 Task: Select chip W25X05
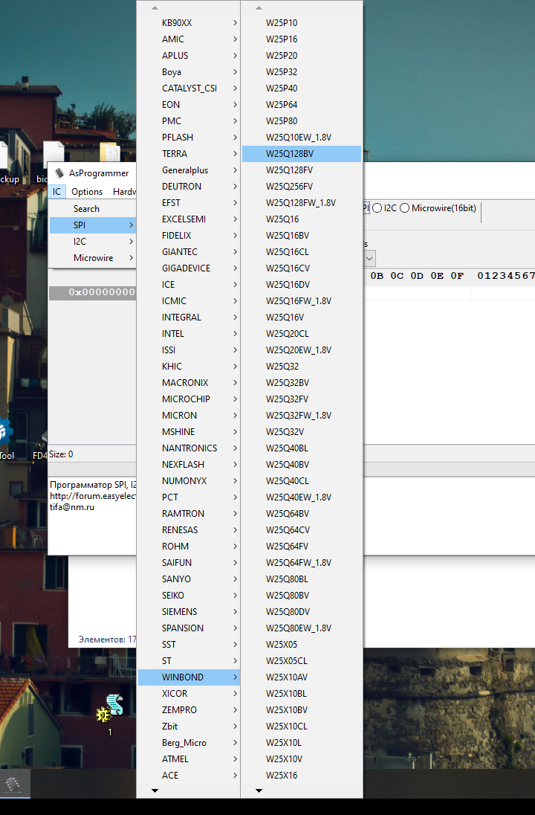pyautogui.click(x=301, y=645)
